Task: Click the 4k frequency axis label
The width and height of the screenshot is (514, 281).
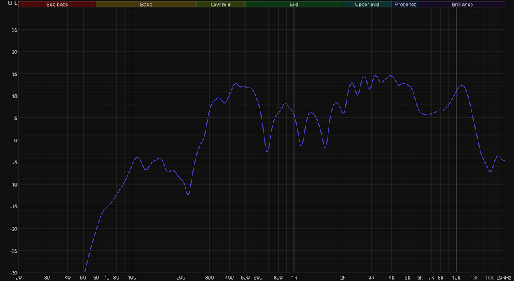Action: [391, 278]
